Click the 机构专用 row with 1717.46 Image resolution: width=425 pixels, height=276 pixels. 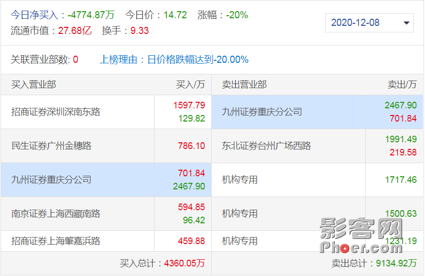(317, 180)
